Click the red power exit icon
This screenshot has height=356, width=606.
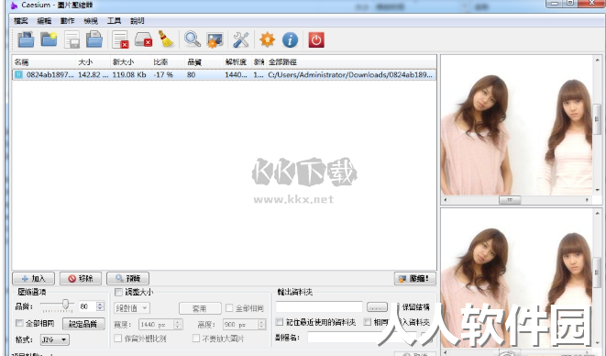[316, 39]
